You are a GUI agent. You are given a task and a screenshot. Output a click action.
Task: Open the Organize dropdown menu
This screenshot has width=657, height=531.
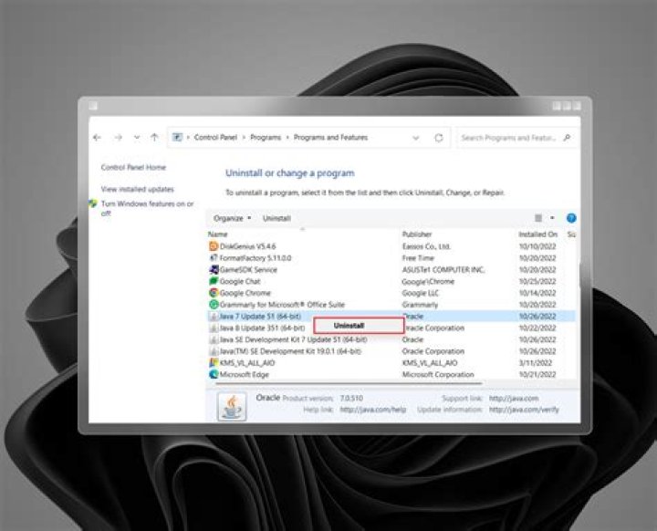[232, 219]
